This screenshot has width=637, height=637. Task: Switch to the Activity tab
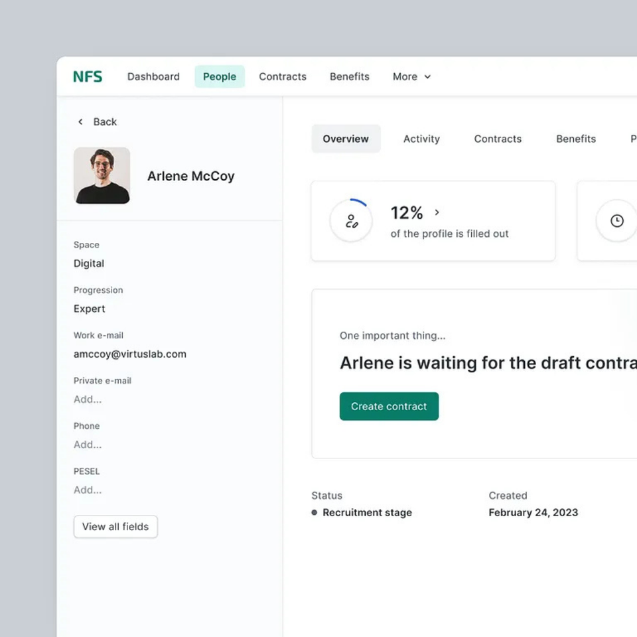421,139
